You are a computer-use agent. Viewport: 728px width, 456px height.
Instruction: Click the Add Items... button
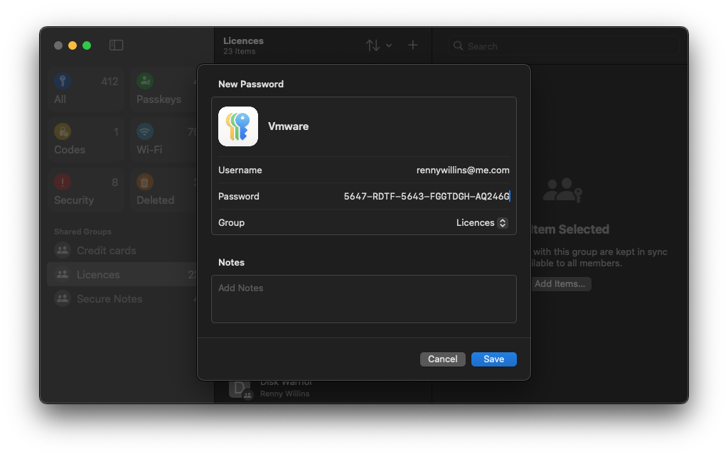click(561, 284)
